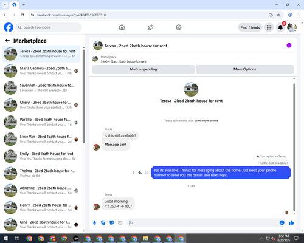
Task: View site information icon in address bar
Action: click(32, 15)
